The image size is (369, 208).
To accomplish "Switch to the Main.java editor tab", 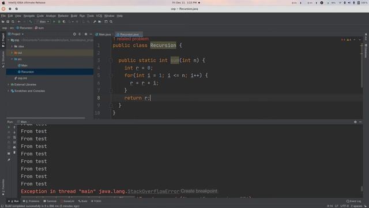I will tap(103, 35).
